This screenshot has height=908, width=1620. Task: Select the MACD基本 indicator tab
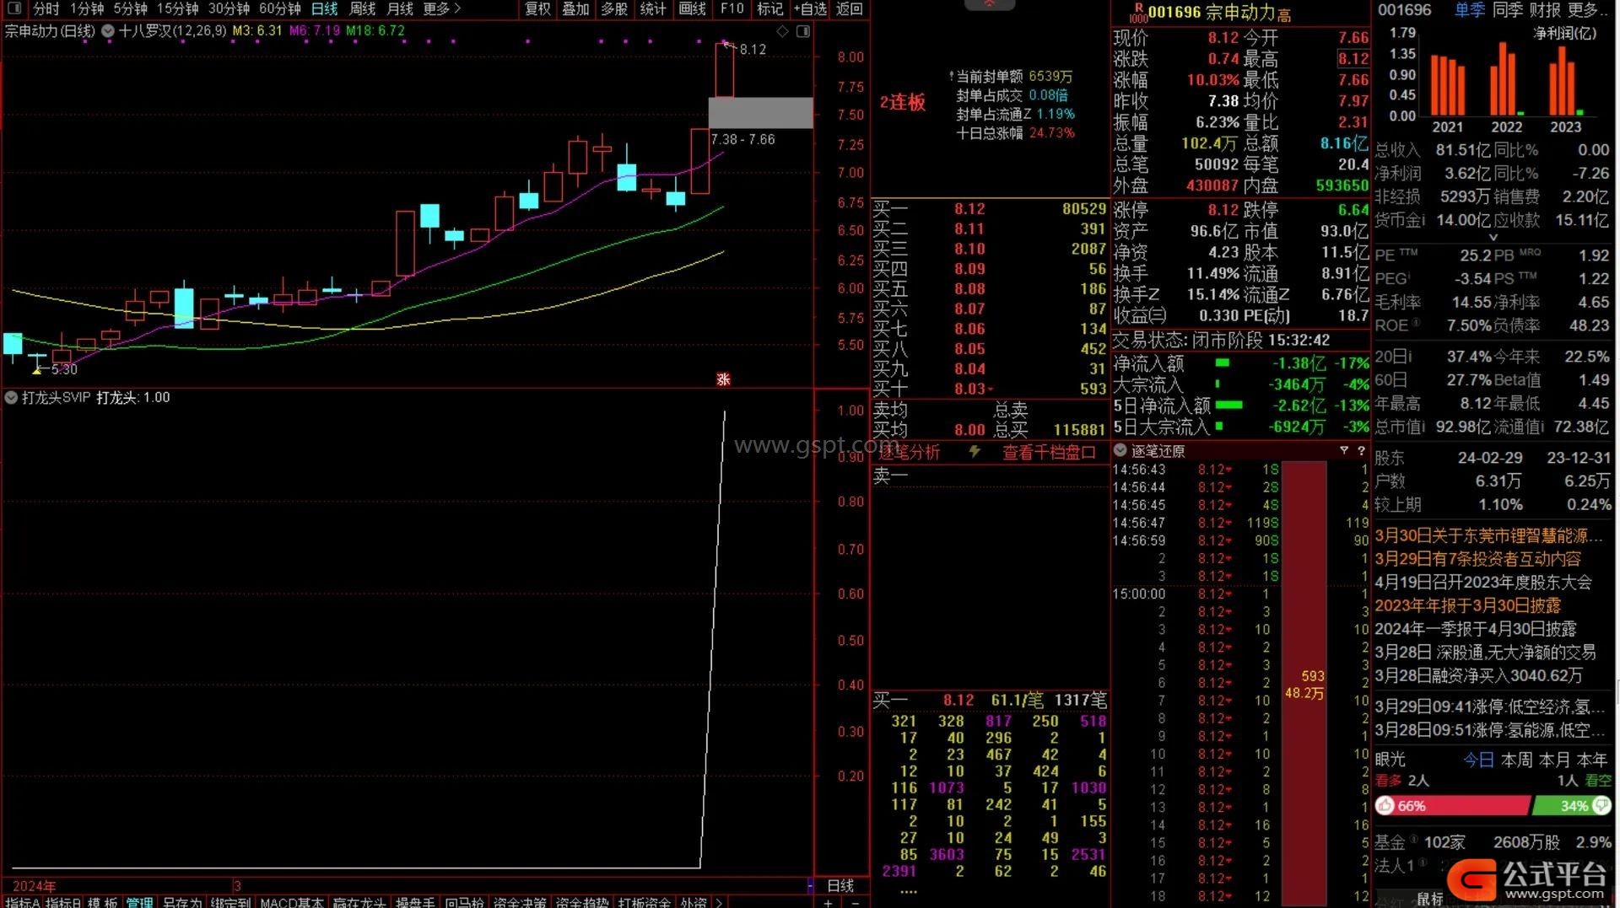tap(292, 902)
